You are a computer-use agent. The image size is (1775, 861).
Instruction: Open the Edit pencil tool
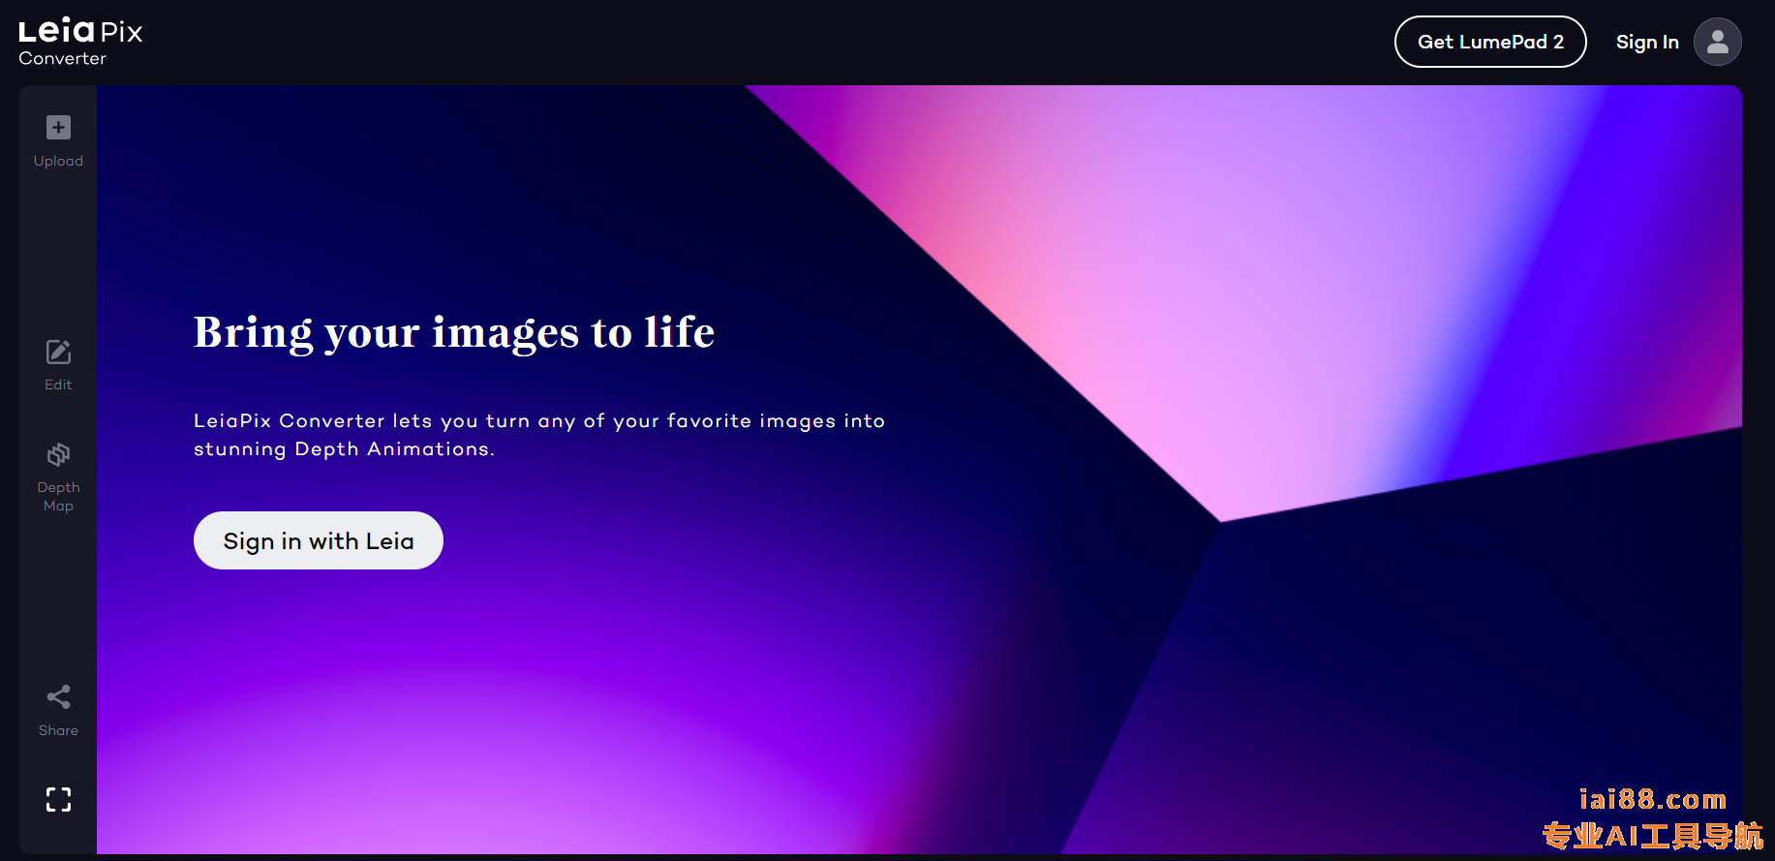(x=58, y=352)
